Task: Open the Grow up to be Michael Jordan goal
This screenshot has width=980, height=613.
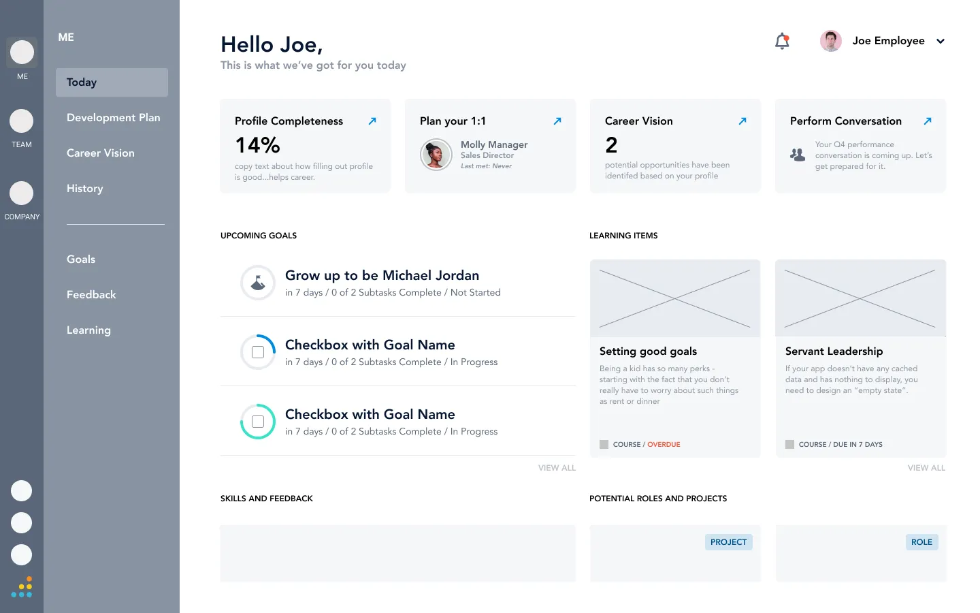Action: pos(382,275)
